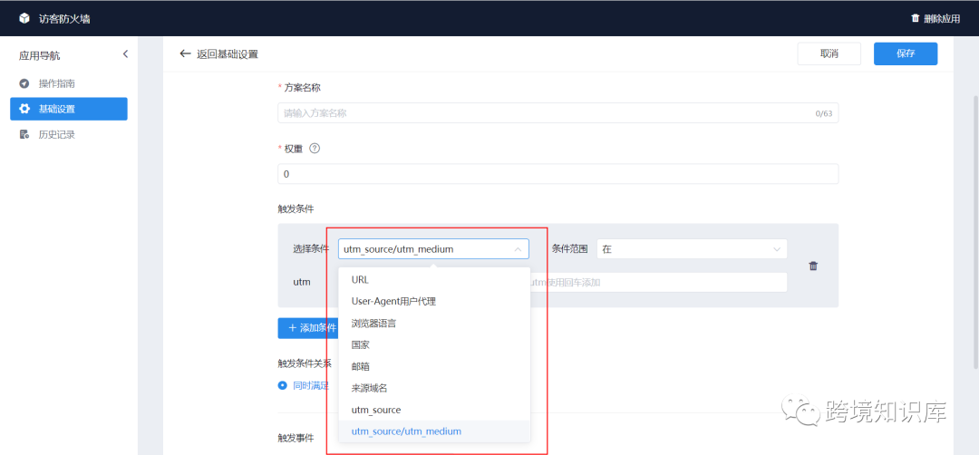Choose utm_source option from the list
Screen dimensions: 979x455
[434, 410]
